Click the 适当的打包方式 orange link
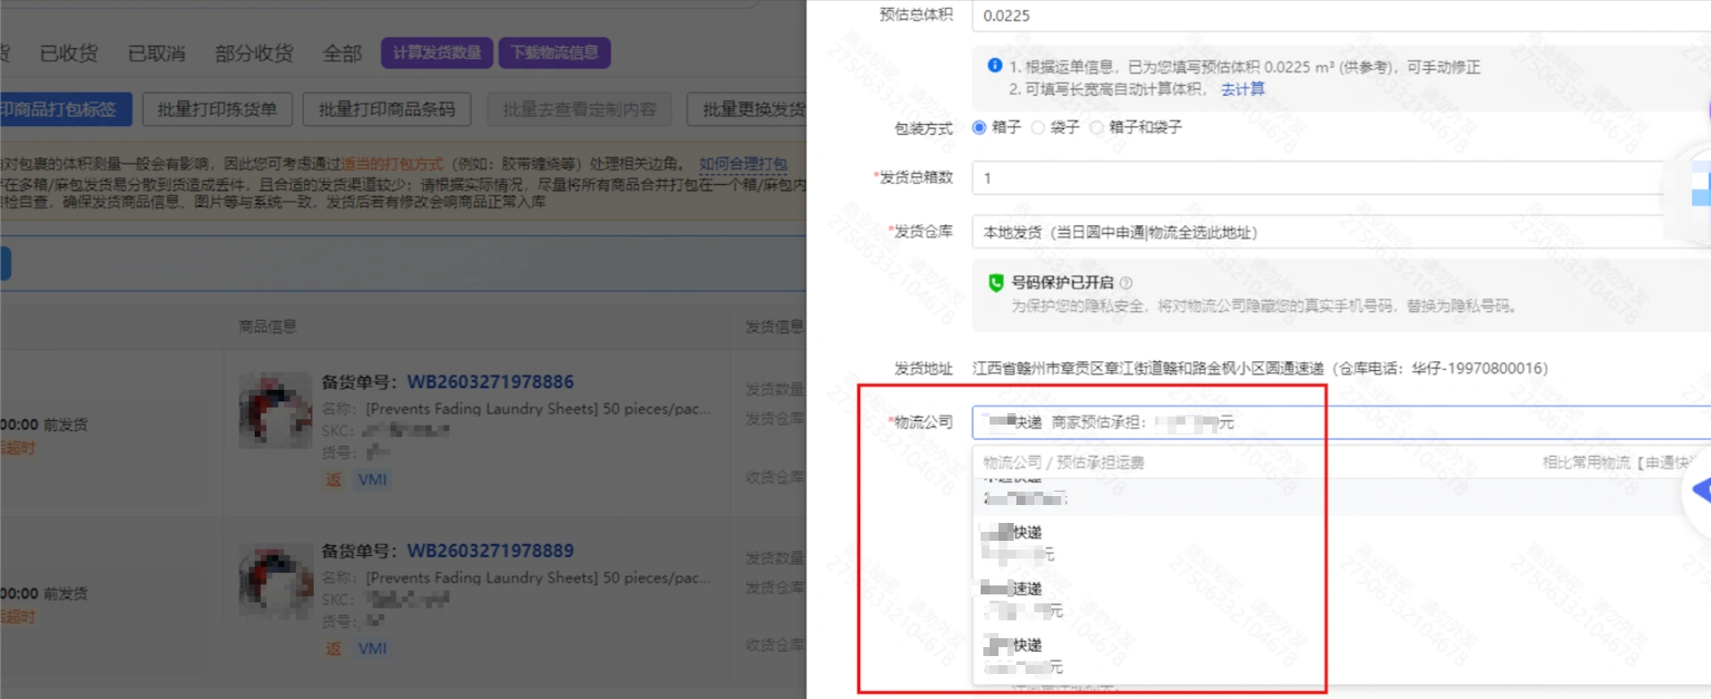 (x=392, y=164)
